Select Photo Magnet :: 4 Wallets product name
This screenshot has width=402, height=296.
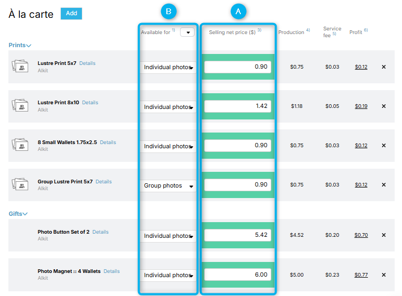[x=69, y=271]
